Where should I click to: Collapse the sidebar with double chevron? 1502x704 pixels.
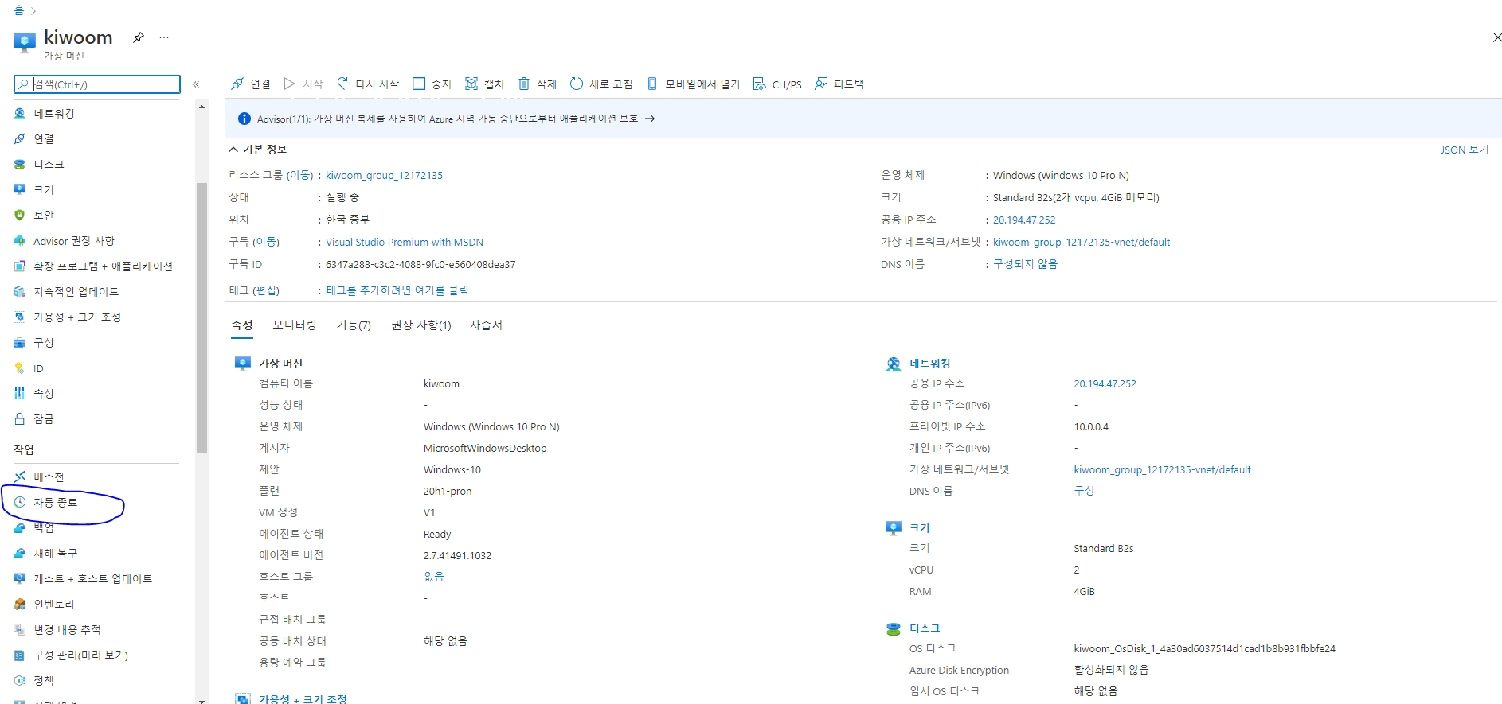[196, 84]
